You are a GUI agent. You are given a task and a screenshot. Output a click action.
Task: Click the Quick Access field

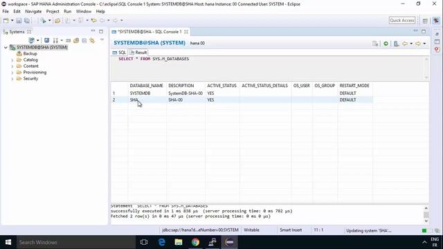tap(402, 20)
